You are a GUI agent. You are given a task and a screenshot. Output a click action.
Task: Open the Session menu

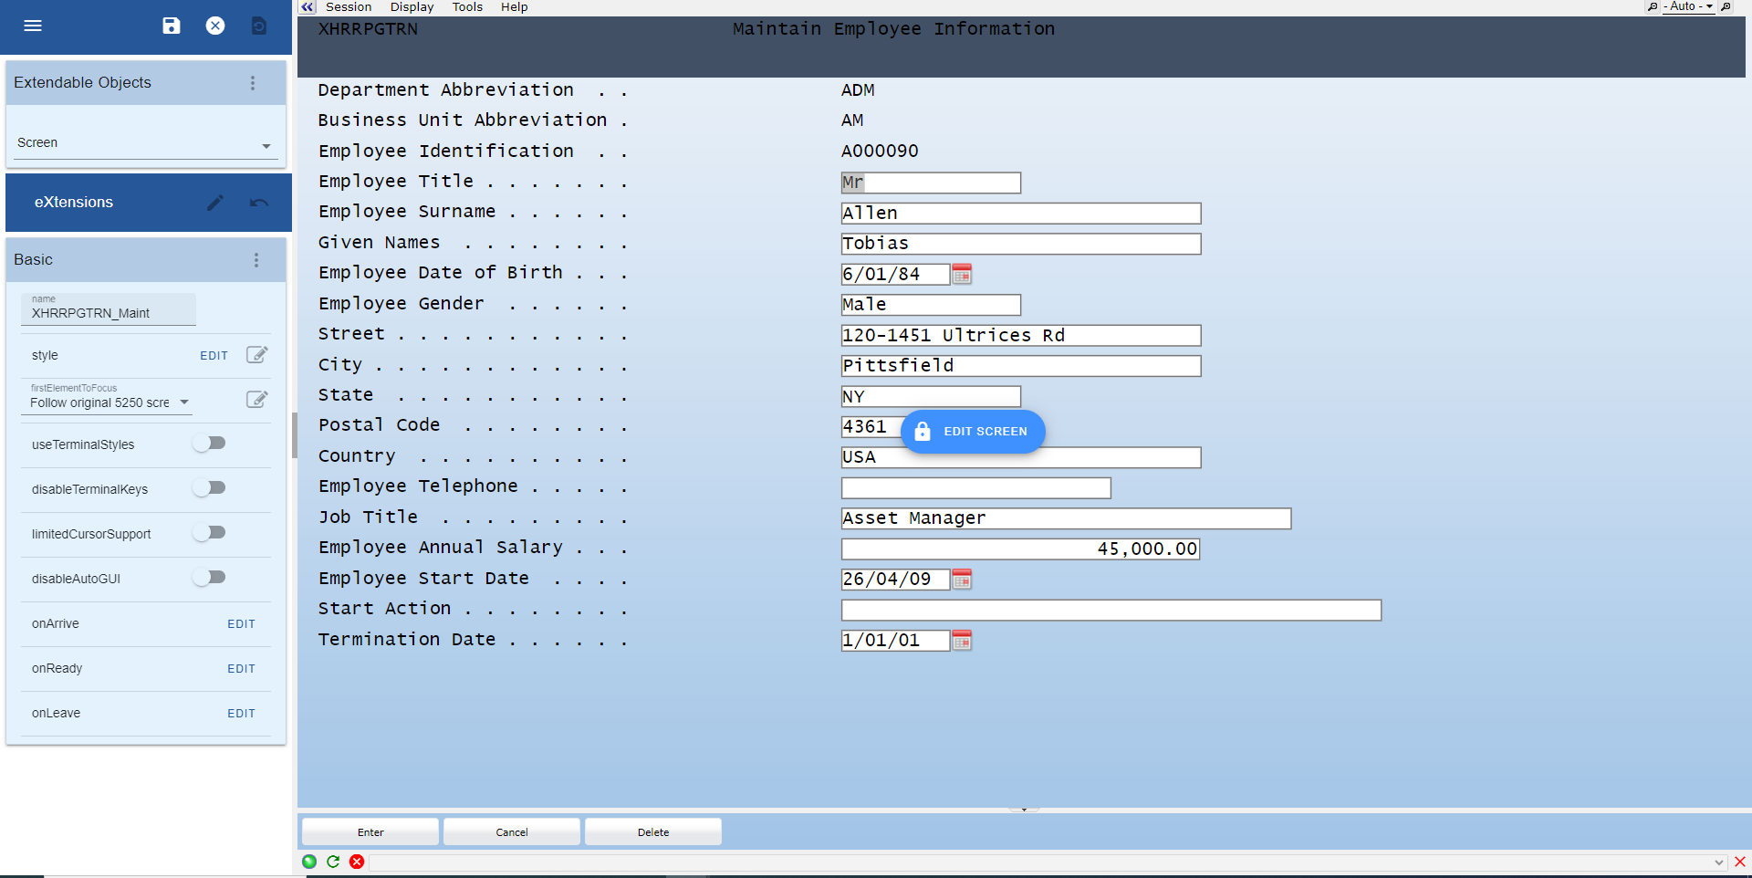349,7
